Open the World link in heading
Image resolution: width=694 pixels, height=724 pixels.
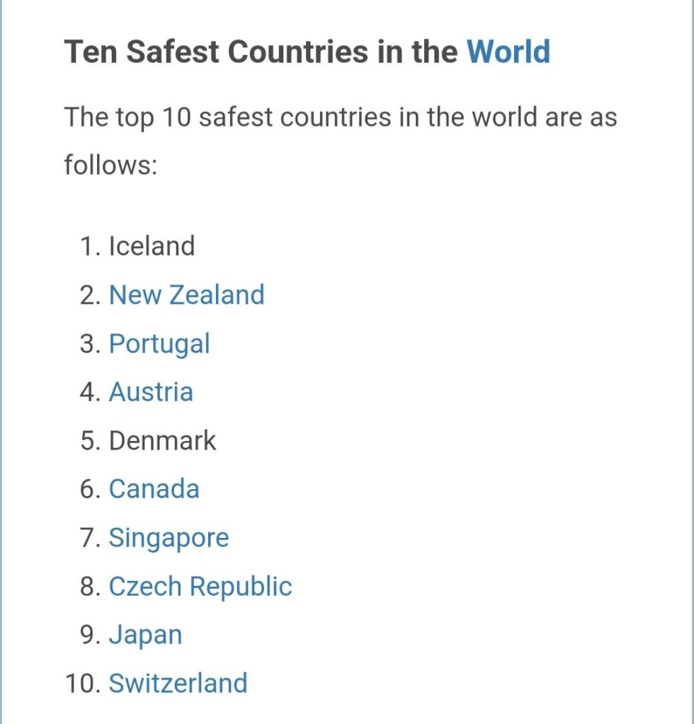[508, 52]
